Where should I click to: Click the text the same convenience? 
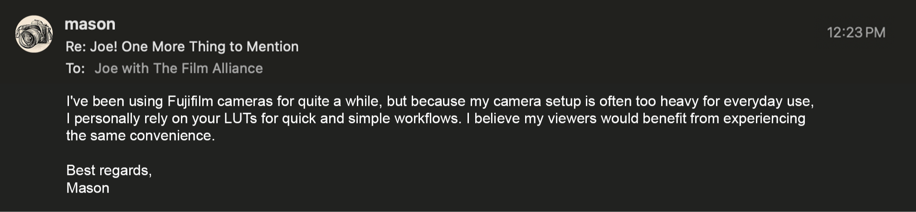141,136
